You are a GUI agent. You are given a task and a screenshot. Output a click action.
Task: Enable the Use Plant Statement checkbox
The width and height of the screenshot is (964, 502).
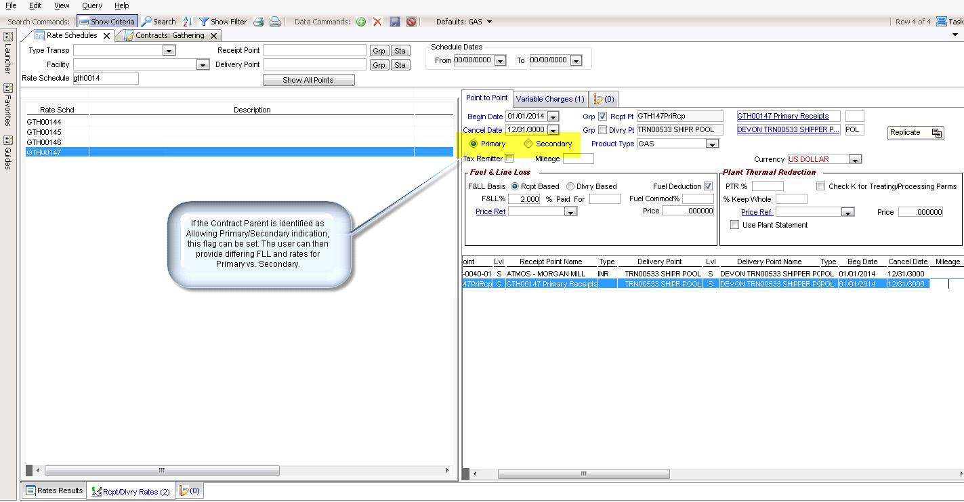click(734, 225)
